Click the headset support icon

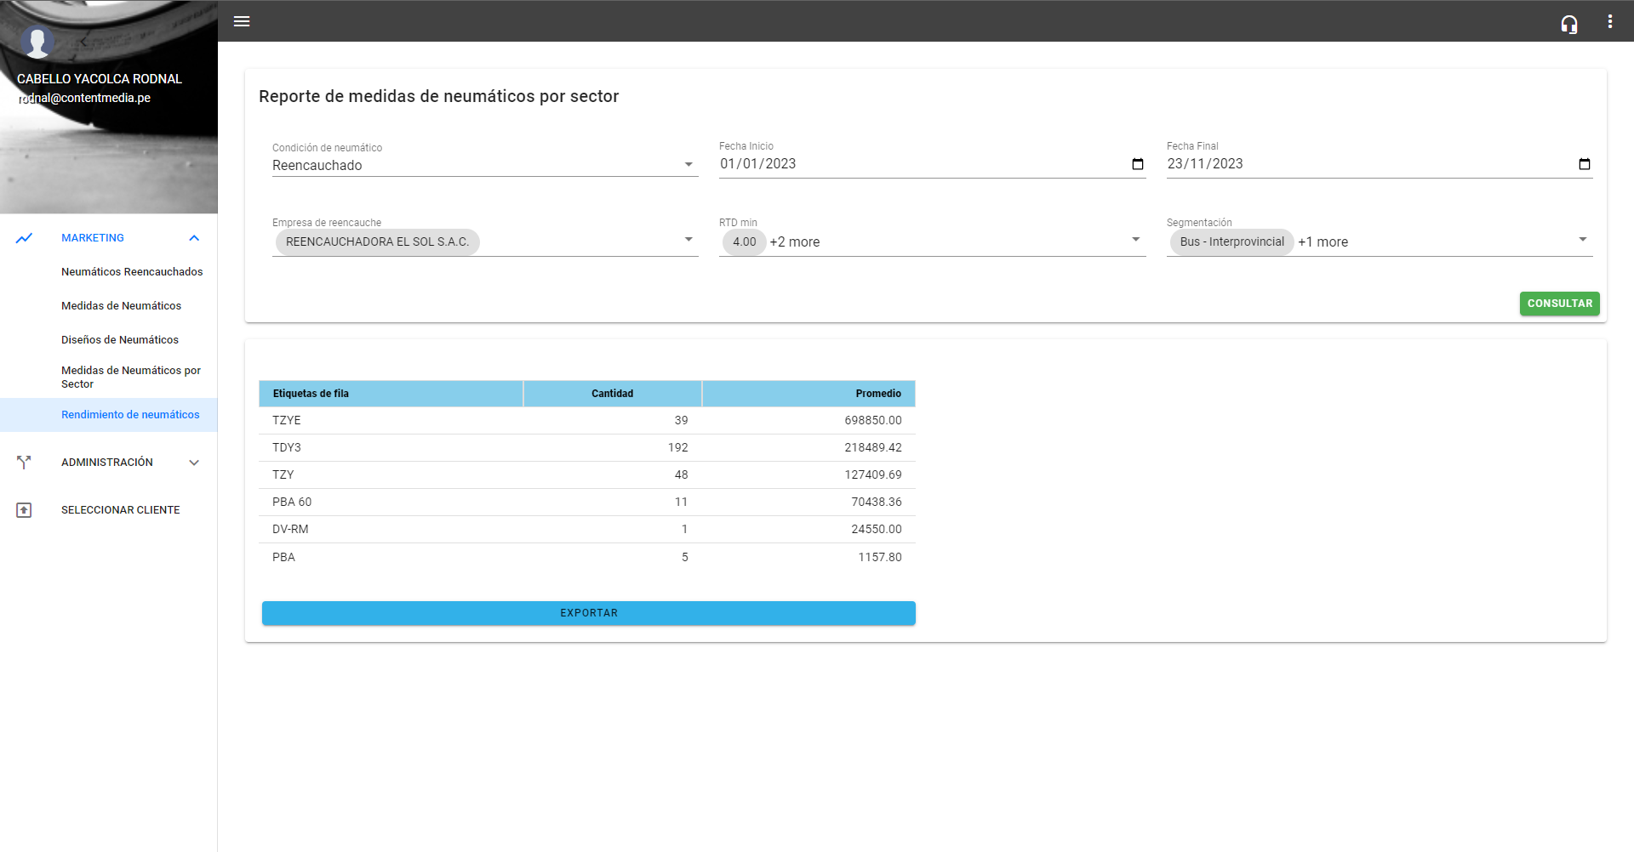[1568, 24]
